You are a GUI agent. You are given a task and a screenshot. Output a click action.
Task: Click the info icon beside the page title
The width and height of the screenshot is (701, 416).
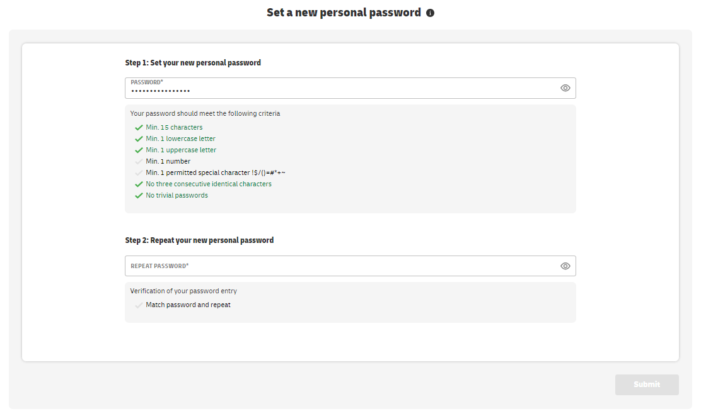click(430, 13)
